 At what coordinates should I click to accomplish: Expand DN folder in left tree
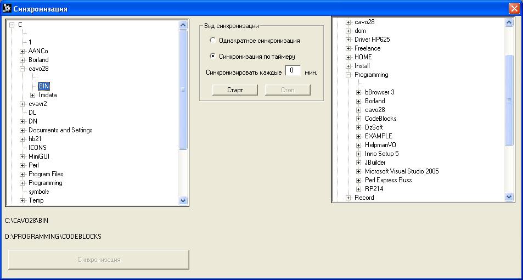coord(23,121)
